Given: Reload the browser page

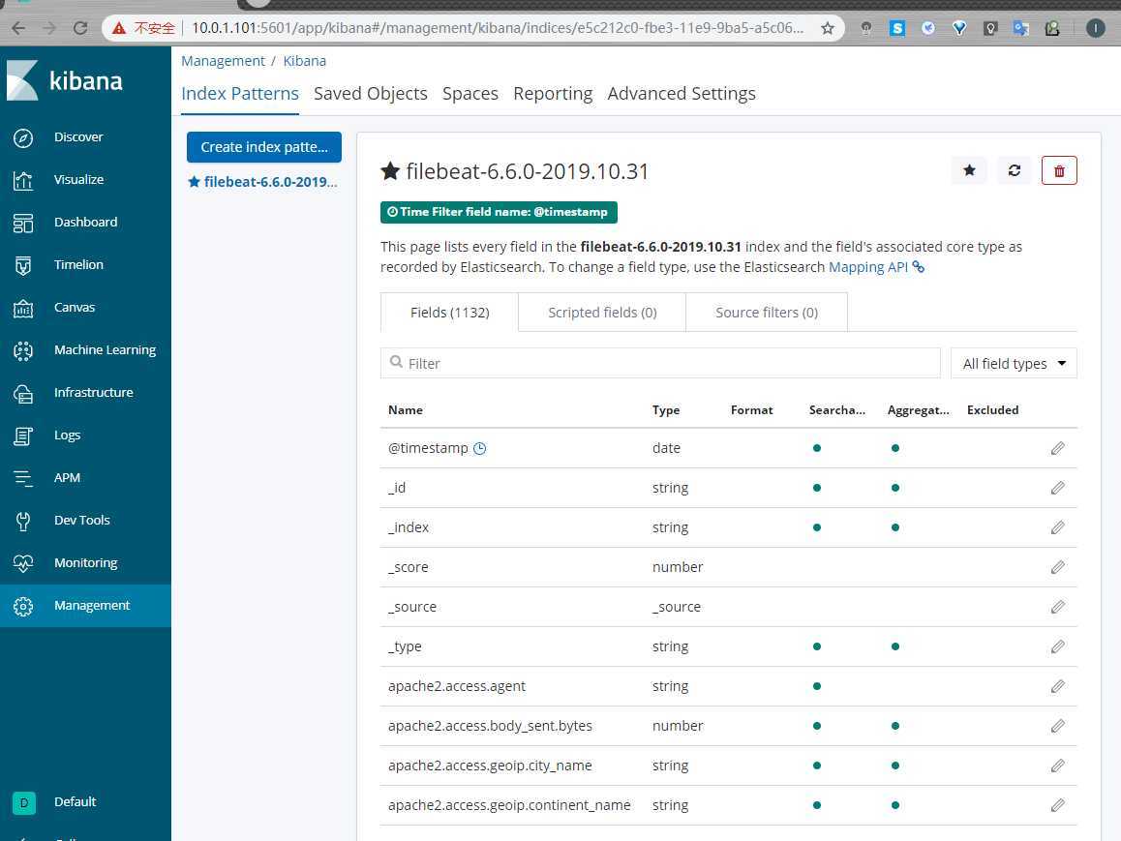Looking at the screenshot, I should (x=80, y=28).
